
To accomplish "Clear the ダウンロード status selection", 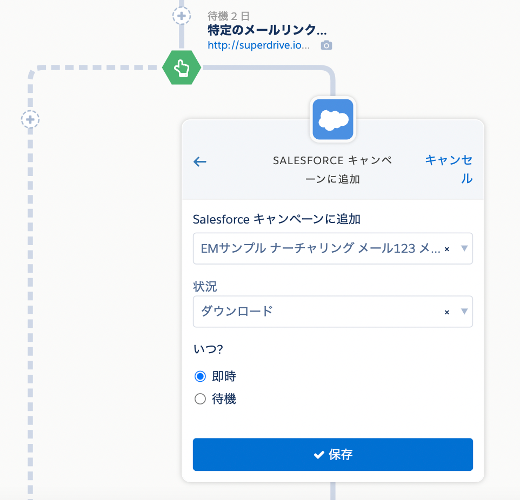I will 446,312.
